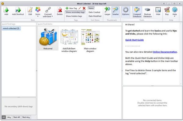Open the Quick Start Guide link
Viewport: 183px width, 121px height.
pos(135,40)
